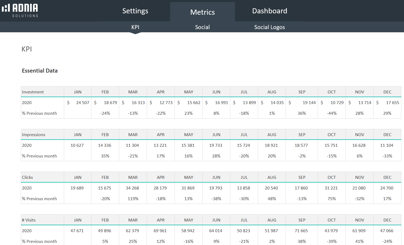Go to the Social sub-tab
This screenshot has width=404, height=245.
[x=202, y=27]
